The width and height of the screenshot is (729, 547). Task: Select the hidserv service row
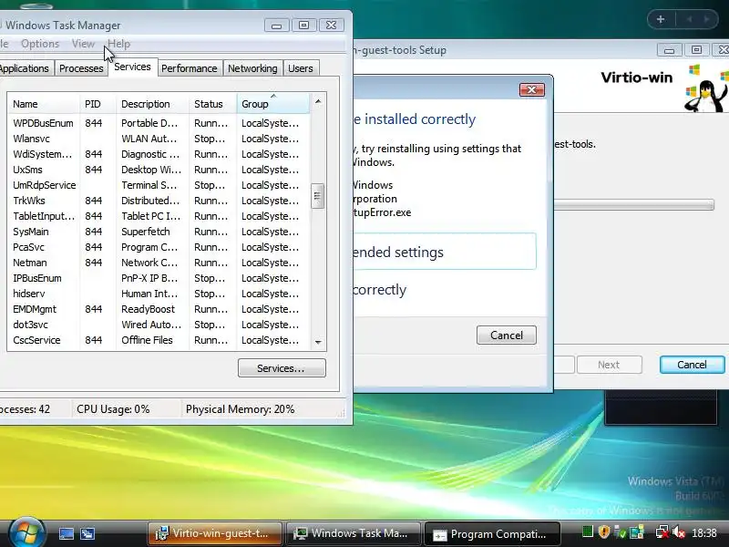[x=158, y=294]
